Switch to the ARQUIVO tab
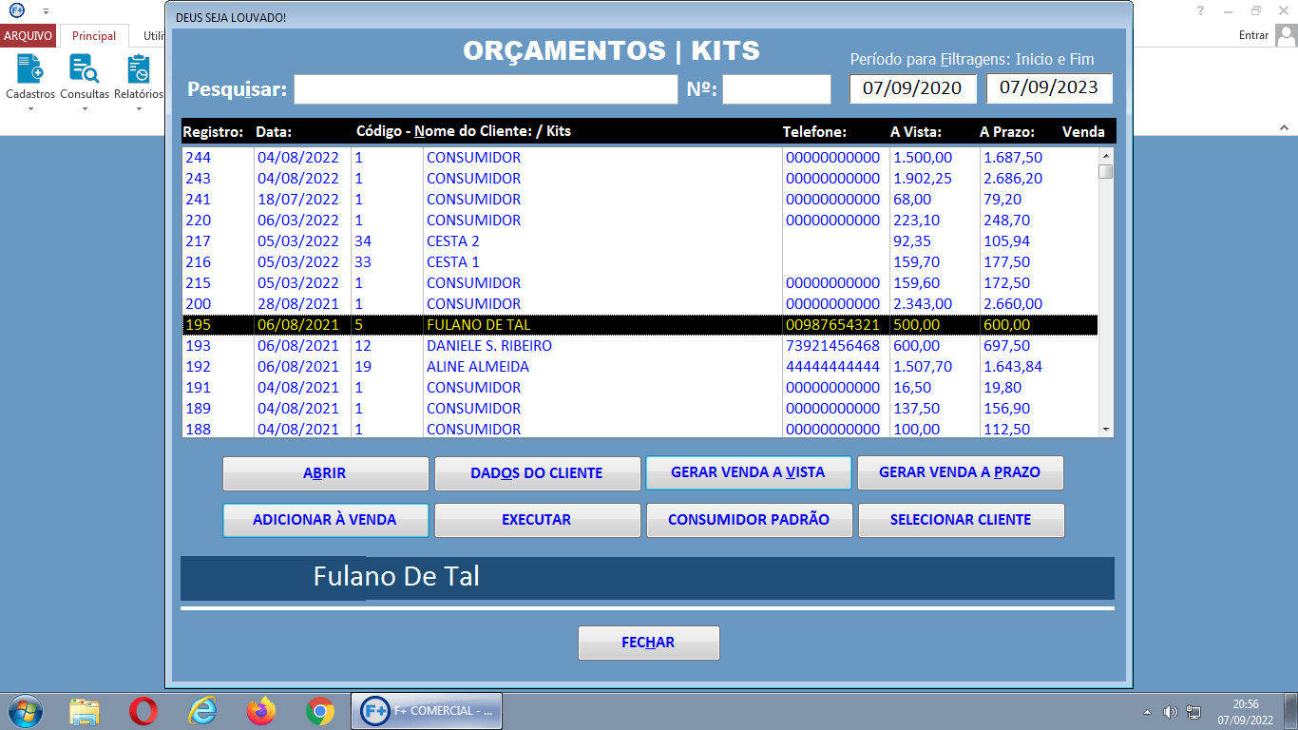The width and height of the screenshot is (1298, 730). pos(29,34)
